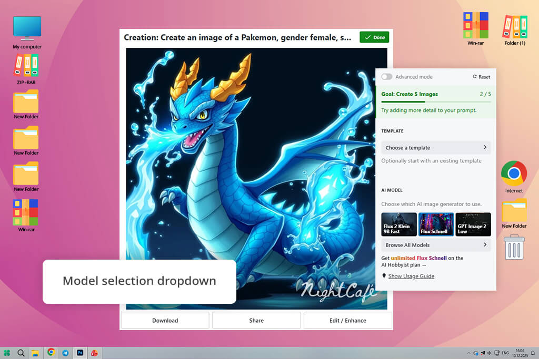This screenshot has width=539, height=359.
Task: Select the Flux Schnell model thumbnail
Action: pos(436,224)
